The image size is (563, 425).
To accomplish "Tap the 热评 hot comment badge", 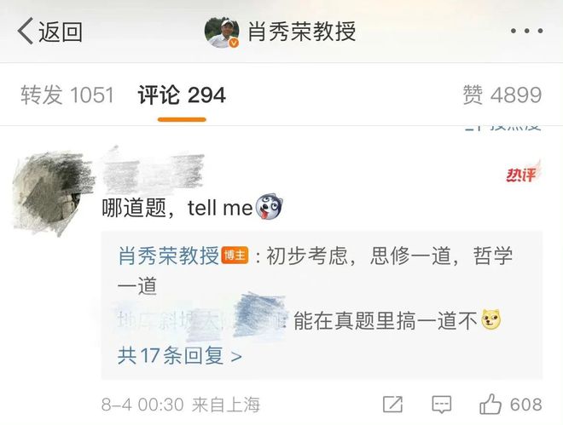I will pos(522,173).
